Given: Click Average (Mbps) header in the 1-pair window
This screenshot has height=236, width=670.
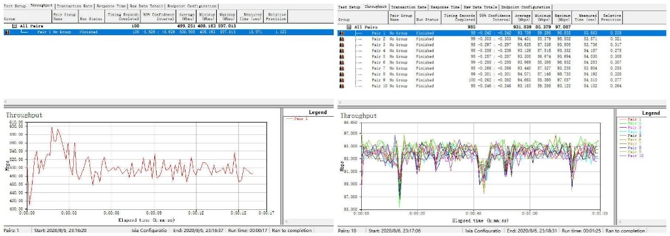Looking at the screenshot, I should (187, 16).
